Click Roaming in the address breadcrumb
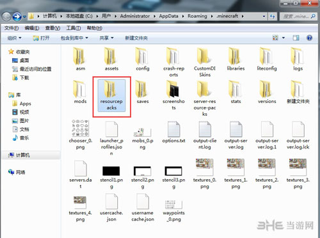This screenshot has height=238, width=320. [x=197, y=16]
